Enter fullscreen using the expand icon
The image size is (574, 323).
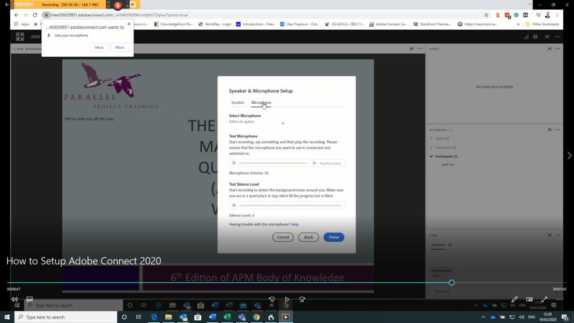point(544,299)
